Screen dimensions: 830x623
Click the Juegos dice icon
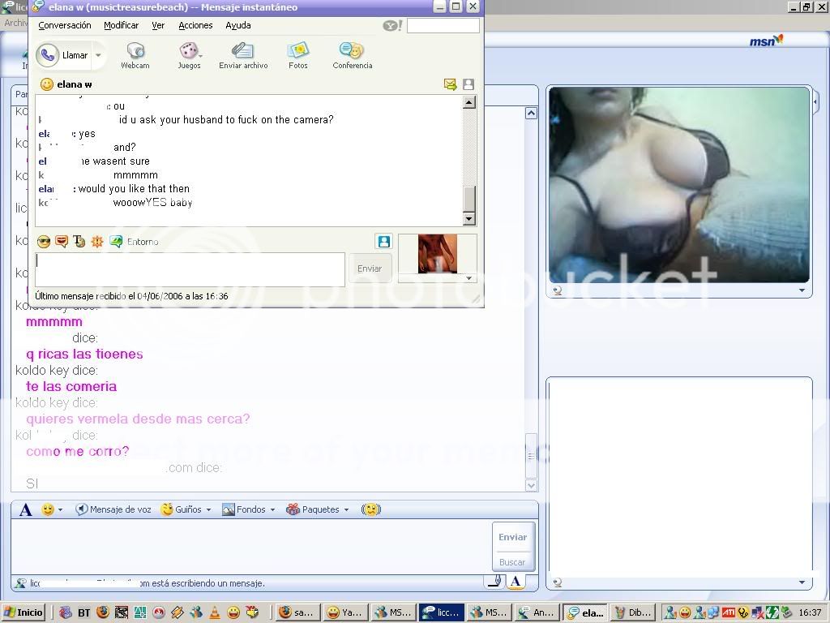tap(189, 51)
